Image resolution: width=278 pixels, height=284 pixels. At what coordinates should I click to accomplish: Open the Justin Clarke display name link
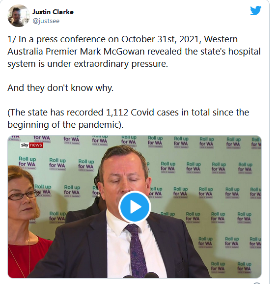coord(53,12)
